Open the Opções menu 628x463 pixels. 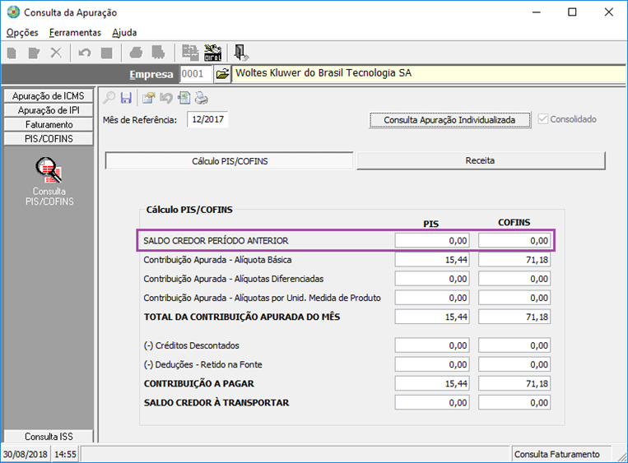(x=22, y=32)
